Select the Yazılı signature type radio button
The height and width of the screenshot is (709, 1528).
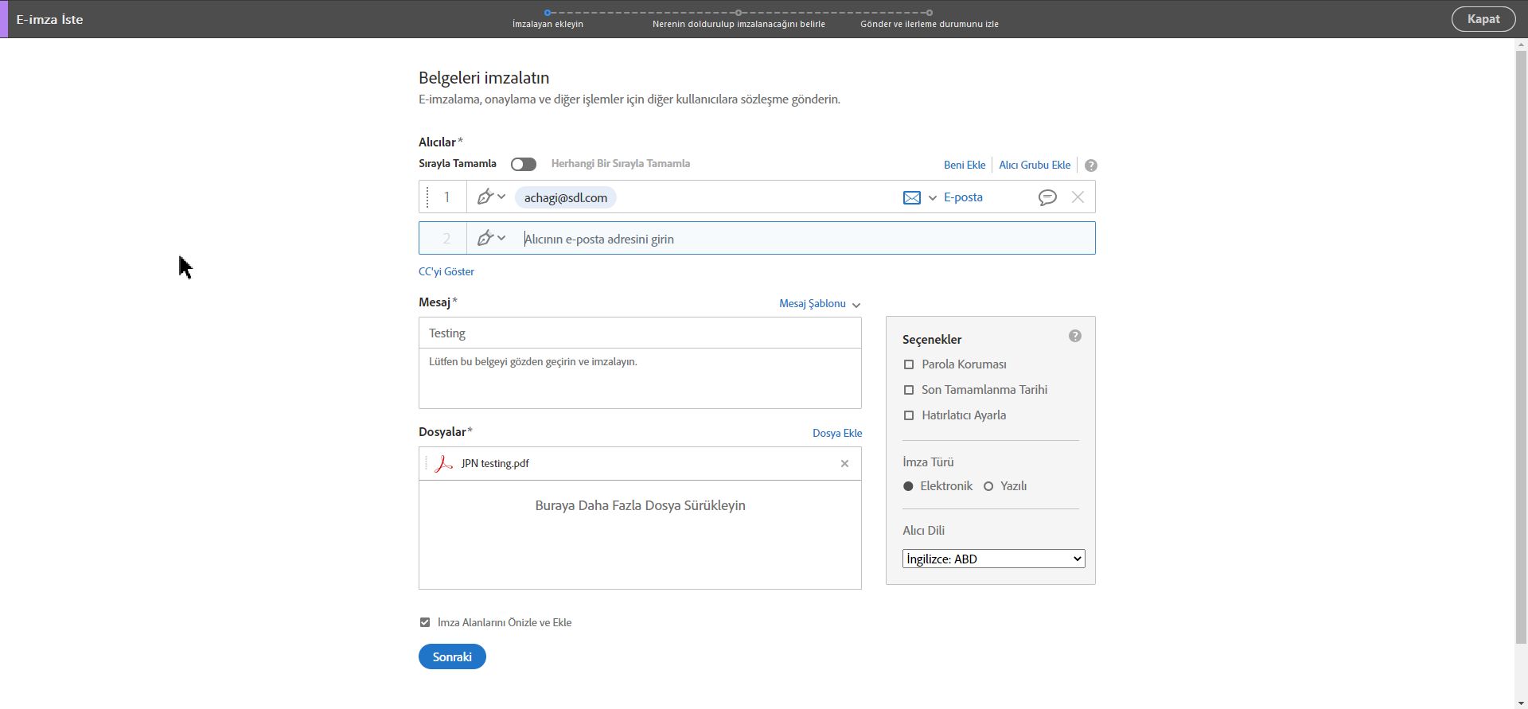[x=988, y=486]
